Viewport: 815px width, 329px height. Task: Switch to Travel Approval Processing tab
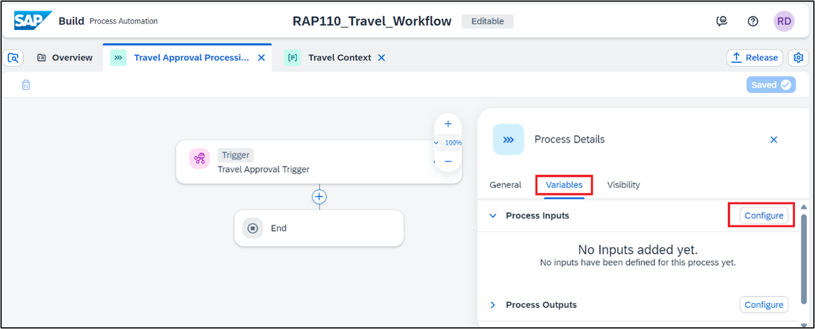187,58
